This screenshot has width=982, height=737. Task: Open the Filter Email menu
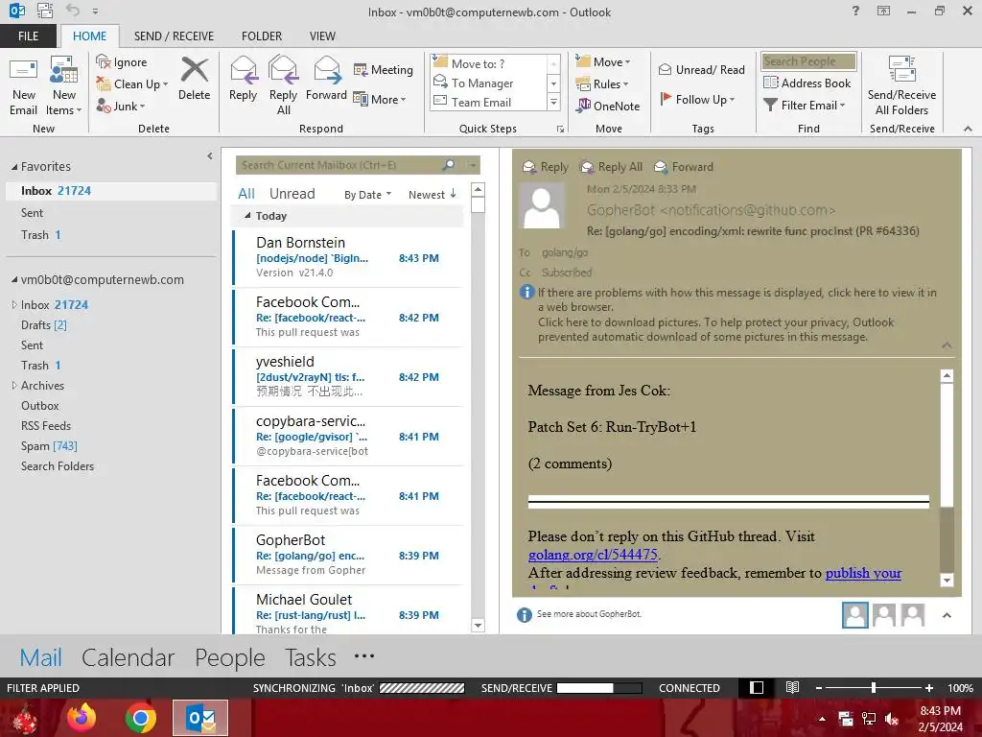pyautogui.click(x=805, y=106)
